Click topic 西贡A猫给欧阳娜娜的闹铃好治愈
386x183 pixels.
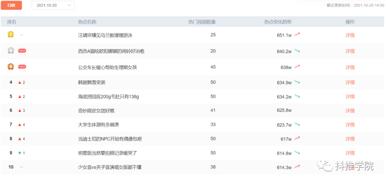(x=111, y=51)
